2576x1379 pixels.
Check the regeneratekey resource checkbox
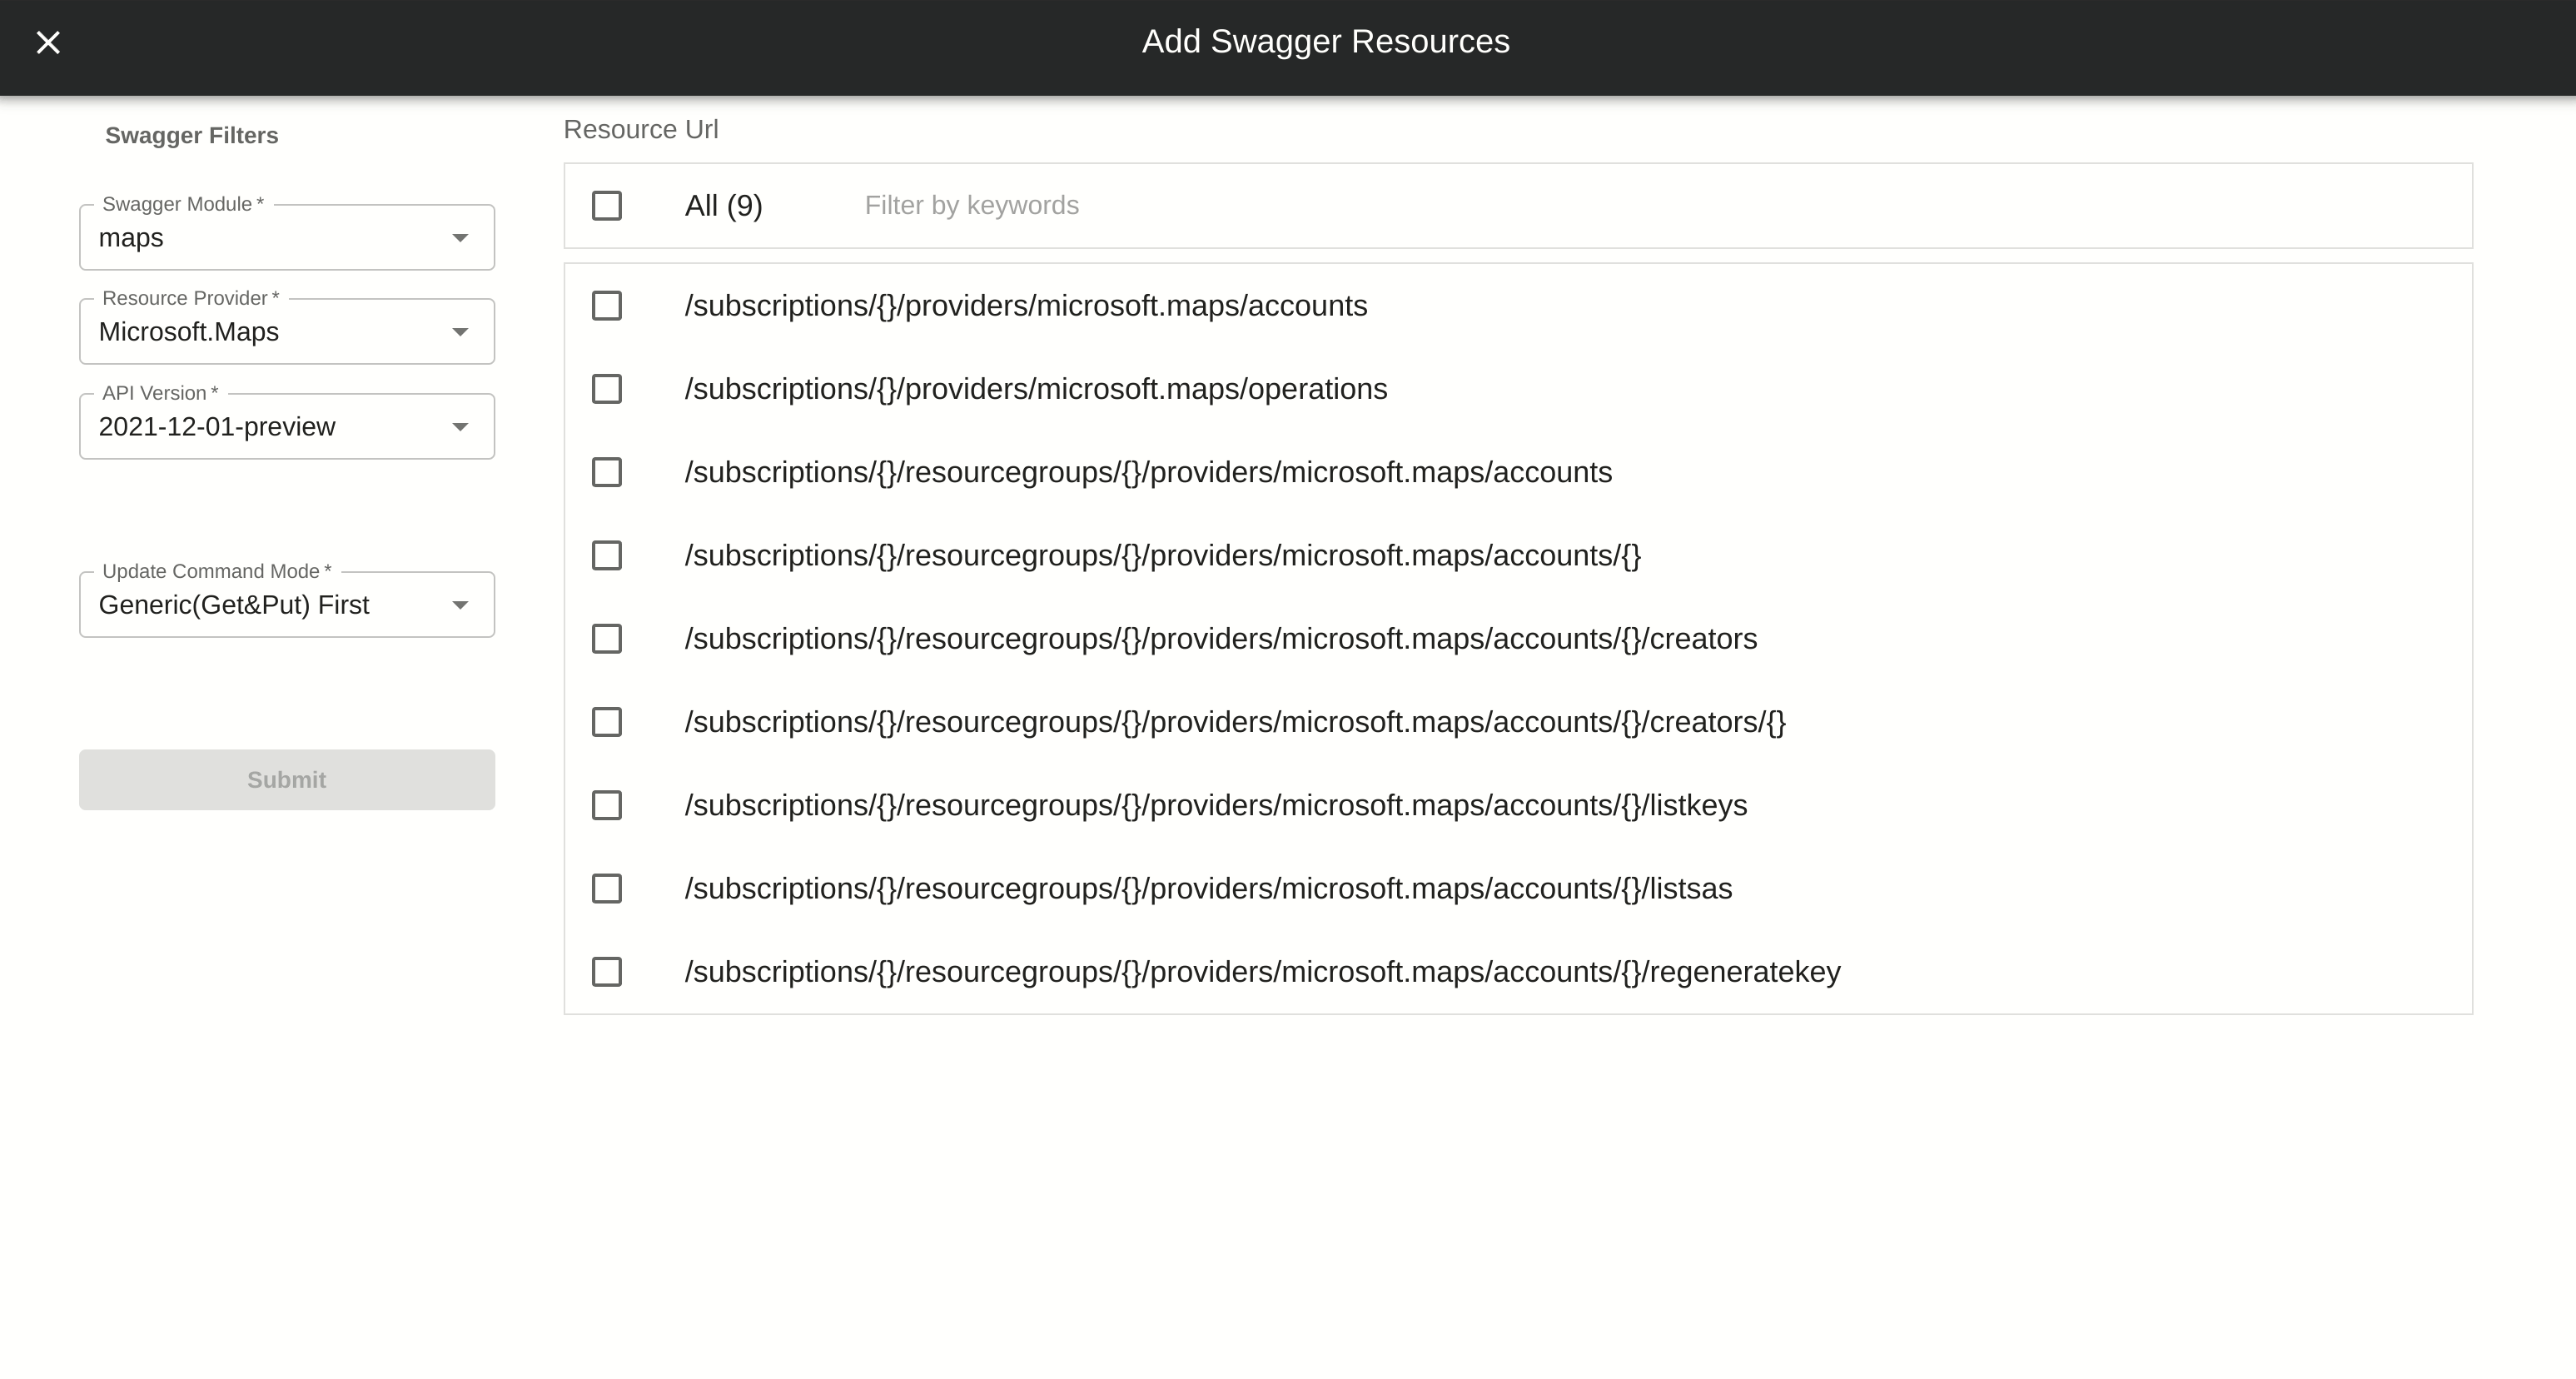point(607,972)
